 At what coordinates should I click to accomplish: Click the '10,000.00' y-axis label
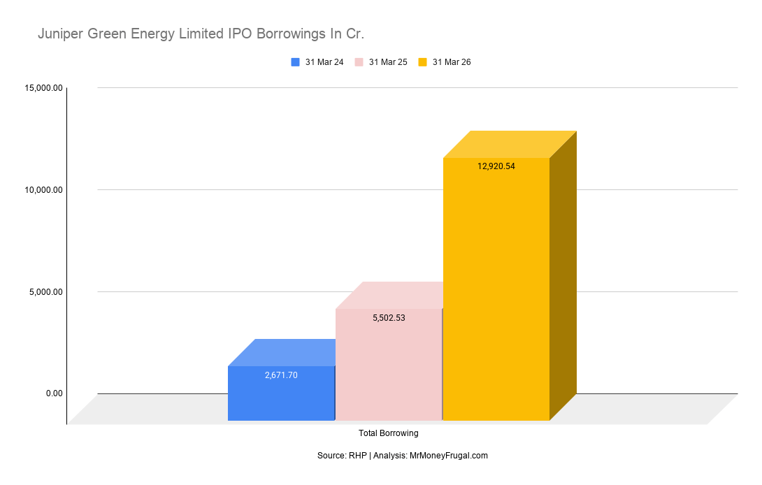(44, 190)
